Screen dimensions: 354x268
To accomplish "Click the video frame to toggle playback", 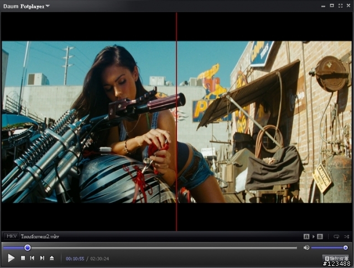I will tap(177, 122).
